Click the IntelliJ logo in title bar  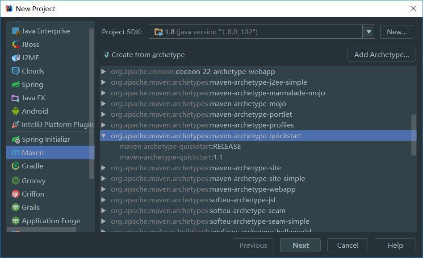(x=9, y=8)
